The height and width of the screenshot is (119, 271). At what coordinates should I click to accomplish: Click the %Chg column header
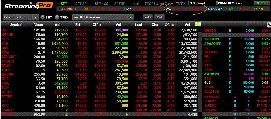[169, 25]
